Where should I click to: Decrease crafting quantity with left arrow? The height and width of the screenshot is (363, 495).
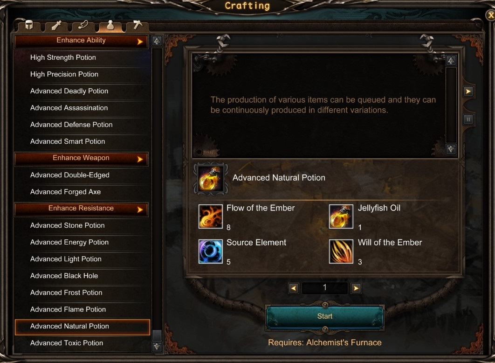(294, 288)
